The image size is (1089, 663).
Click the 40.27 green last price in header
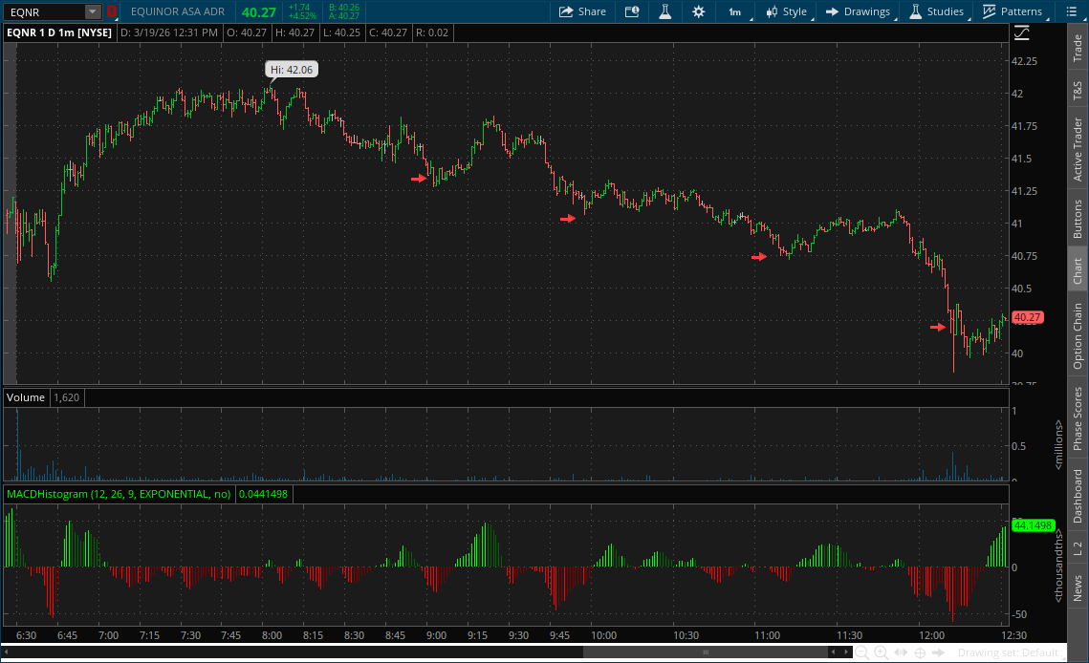click(259, 12)
